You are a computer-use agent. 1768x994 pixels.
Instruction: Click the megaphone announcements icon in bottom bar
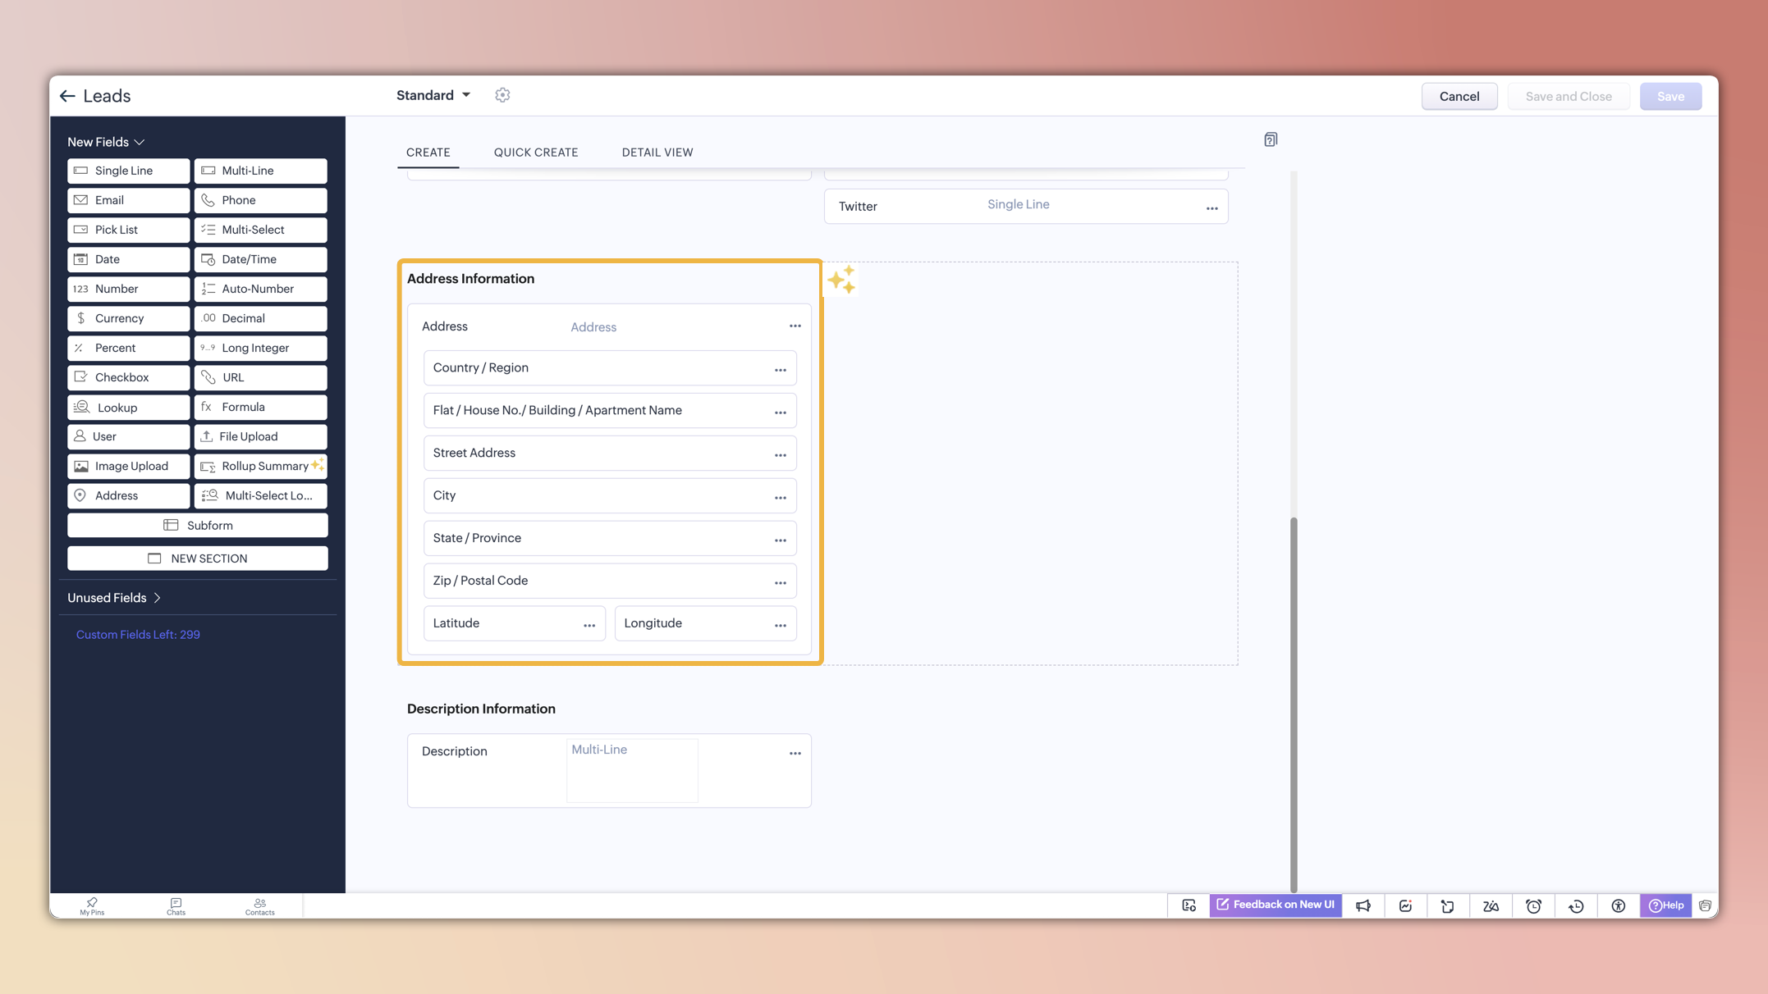pyautogui.click(x=1363, y=905)
